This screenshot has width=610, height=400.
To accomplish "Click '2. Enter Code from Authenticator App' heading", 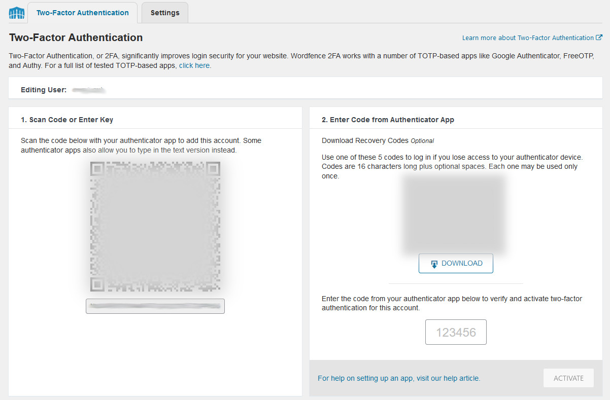I will tap(388, 120).
